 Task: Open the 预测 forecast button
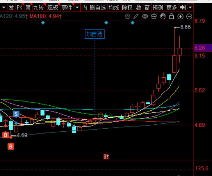[x=158, y=7]
